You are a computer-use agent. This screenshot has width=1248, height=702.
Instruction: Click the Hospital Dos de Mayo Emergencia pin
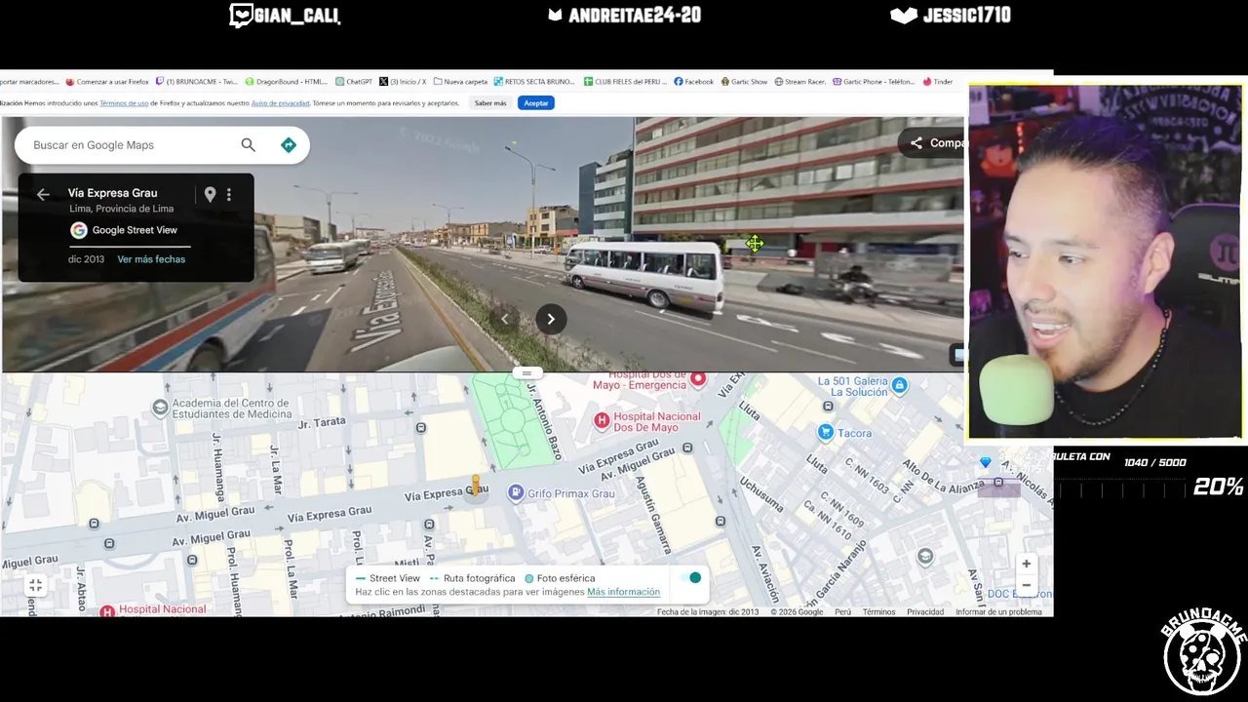point(698,377)
